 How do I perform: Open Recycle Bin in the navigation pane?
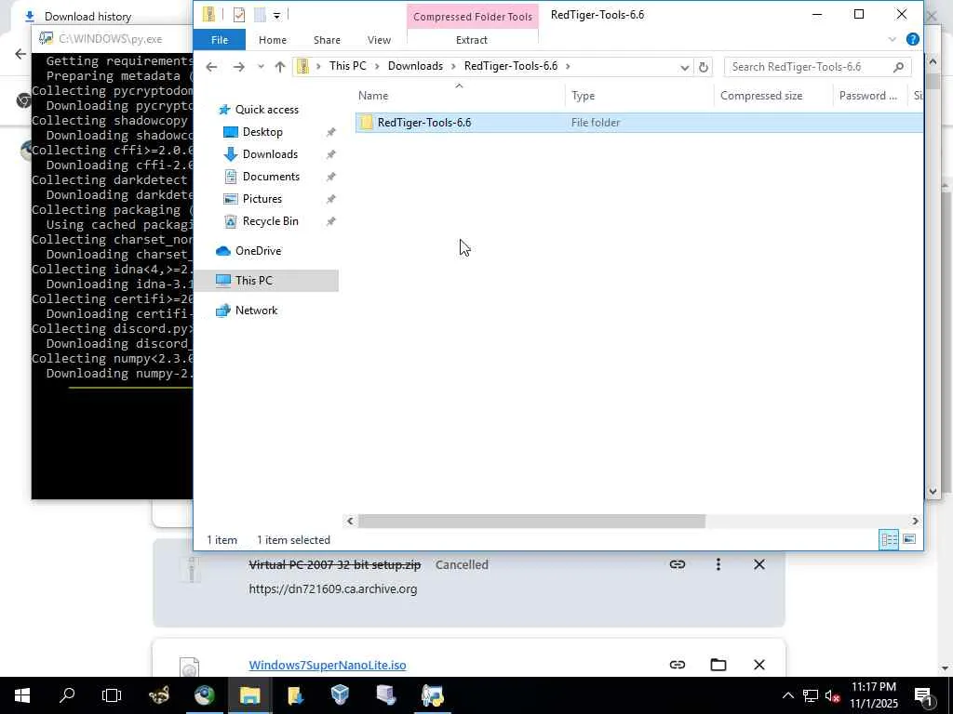270,221
